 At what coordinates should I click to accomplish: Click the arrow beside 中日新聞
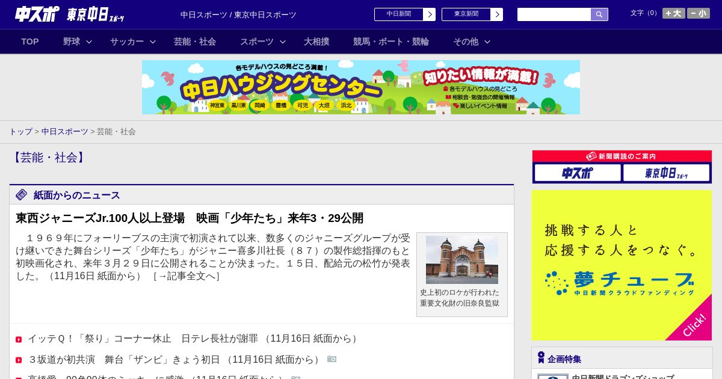pyautogui.click(x=430, y=14)
